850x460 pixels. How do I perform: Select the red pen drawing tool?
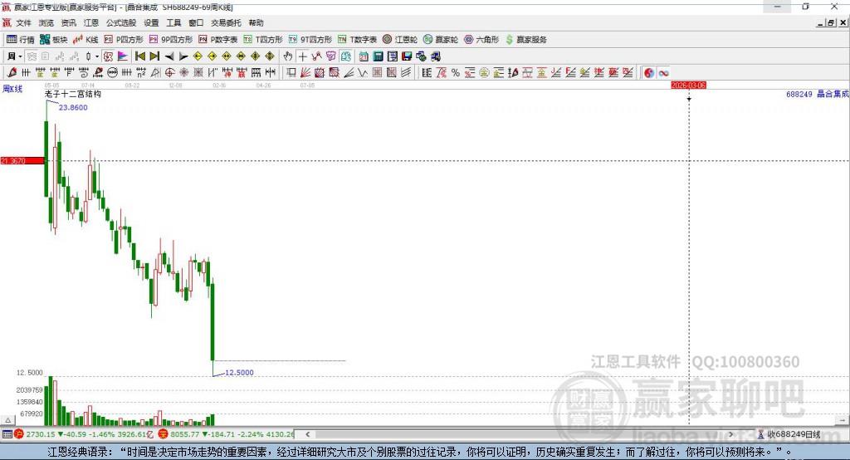coord(12,73)
